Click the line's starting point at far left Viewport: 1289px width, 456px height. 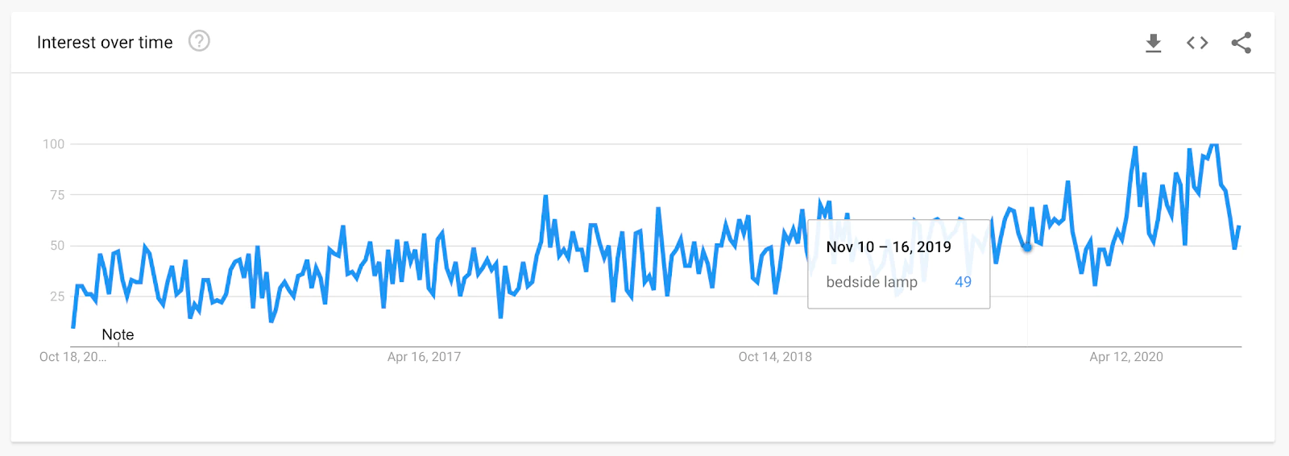[x=73, y=326]
